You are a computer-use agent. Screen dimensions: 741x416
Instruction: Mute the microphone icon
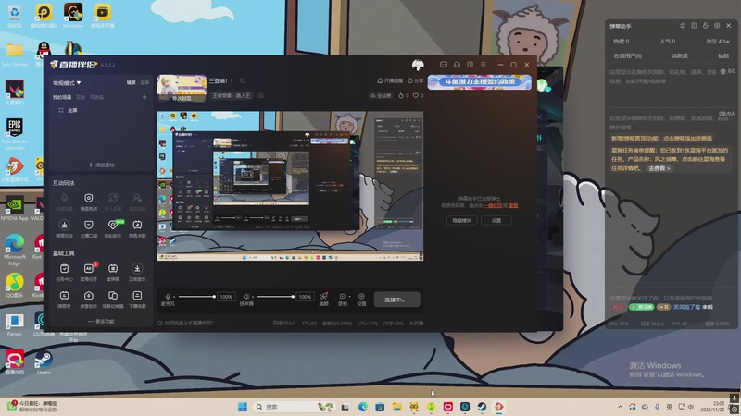point(168,297)
